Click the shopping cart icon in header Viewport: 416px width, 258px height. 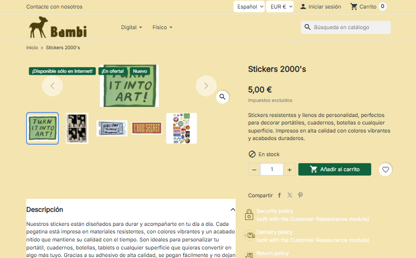coord(354,7)
